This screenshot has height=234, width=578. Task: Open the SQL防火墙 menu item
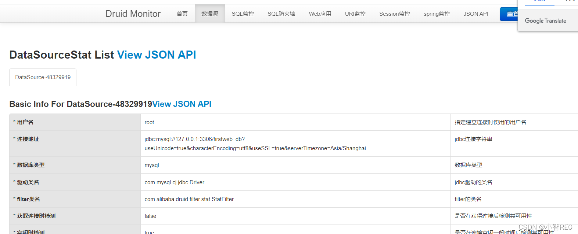[x=281, y=14]
